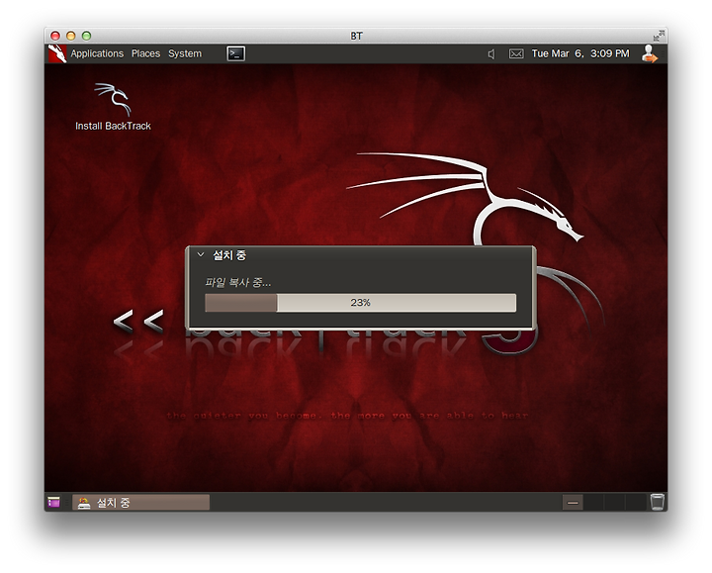
Task: Maximize the BT window with the green button
Action: (86, 36)
